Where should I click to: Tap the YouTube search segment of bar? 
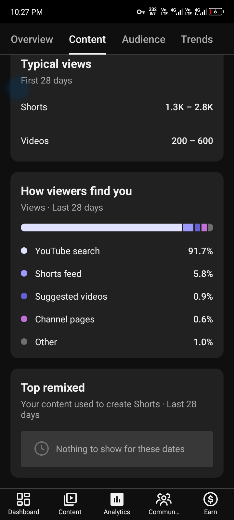click(x=101, y=227)
